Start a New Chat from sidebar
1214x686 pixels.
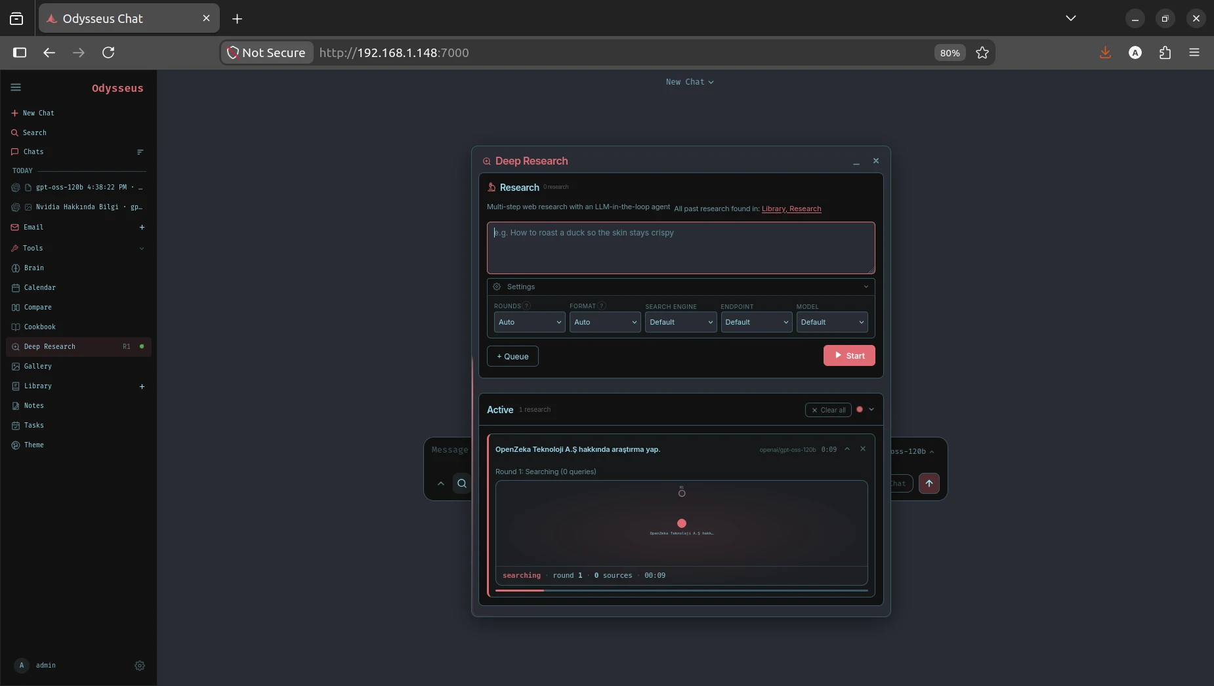click(78, 113)
